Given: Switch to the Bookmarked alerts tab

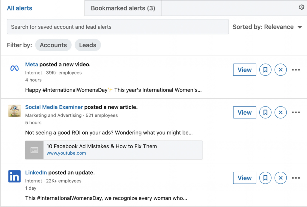Looking at the screenshot, I should [123, 8].
